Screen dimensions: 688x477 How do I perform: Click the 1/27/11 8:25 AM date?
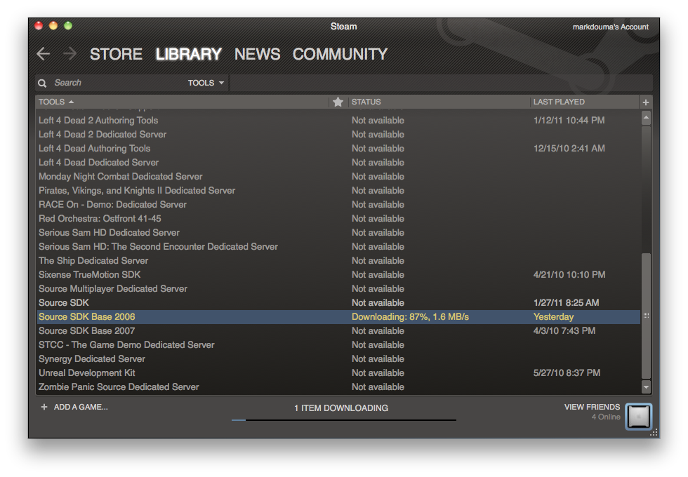click(x=566, y=302)
